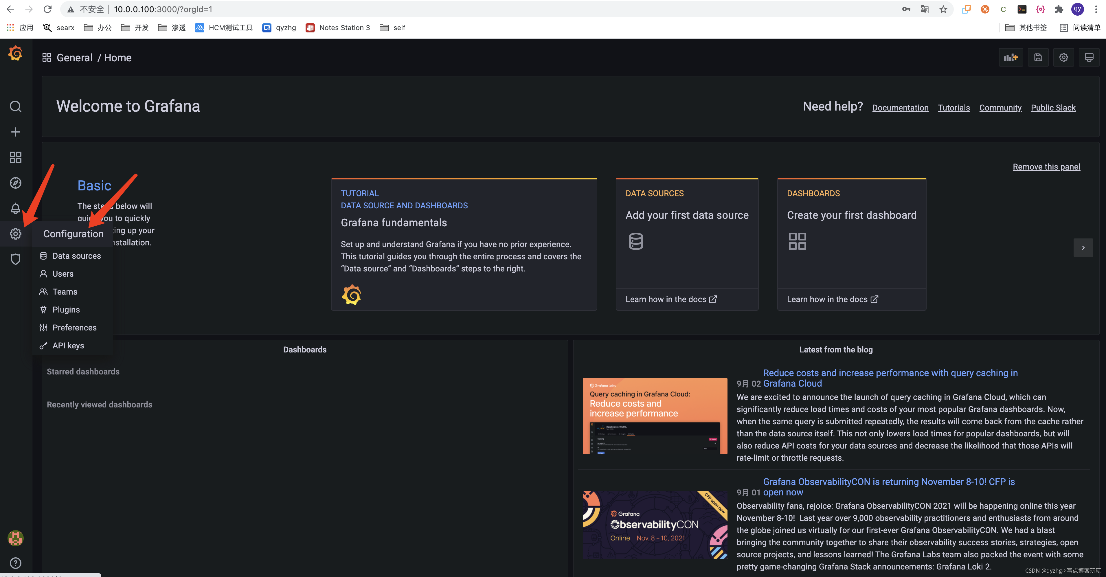Screen dimensions: 1106x577
Task: Click Remove this panel link
Action: (1046, 167)
